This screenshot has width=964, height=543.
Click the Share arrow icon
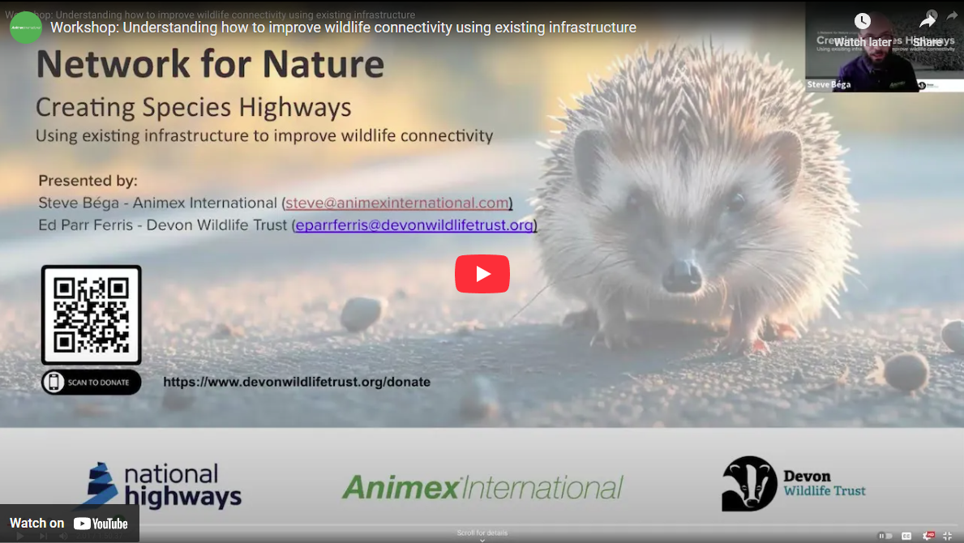pyautogui.click(x=928, y=21)
